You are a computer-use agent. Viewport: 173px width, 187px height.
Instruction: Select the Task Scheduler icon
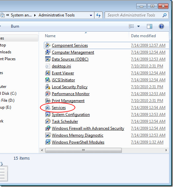tap(48, 121)
